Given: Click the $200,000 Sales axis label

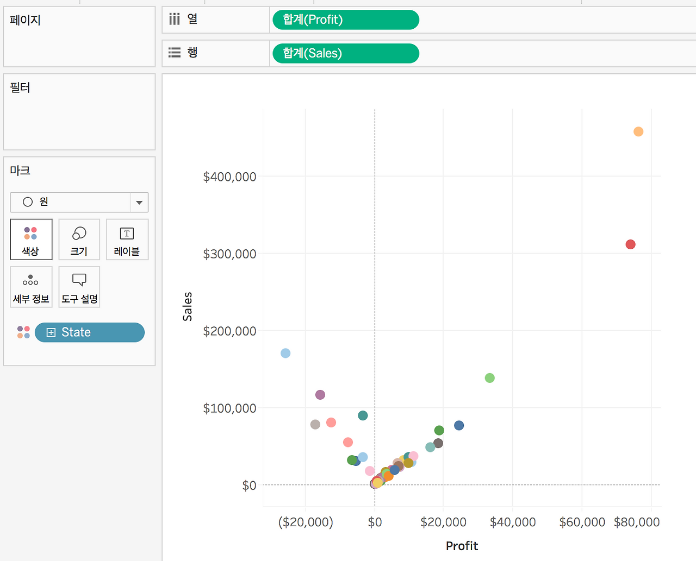Looking at the screenshot, I should point(229,331).
